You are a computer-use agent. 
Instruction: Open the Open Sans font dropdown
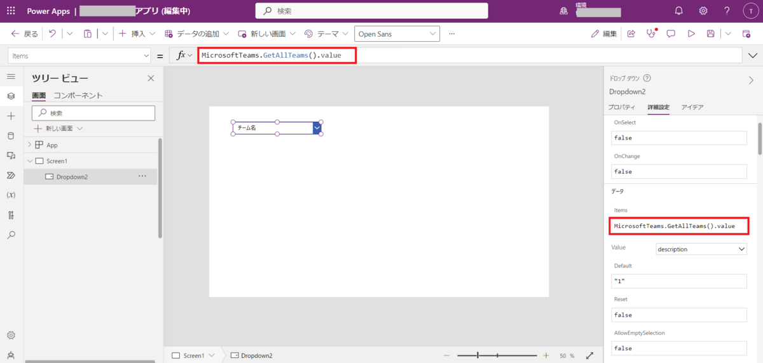(x=397, y=34)
